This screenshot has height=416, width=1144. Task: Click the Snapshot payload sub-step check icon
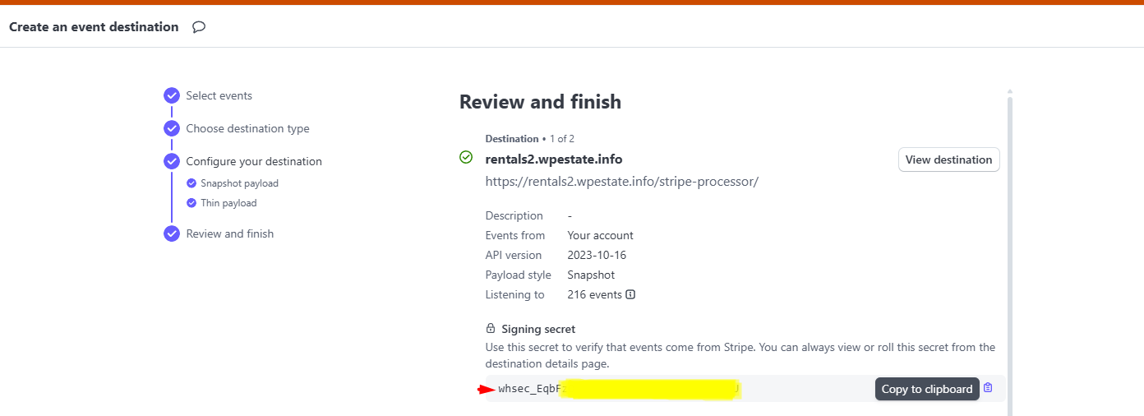click(191, 183)
